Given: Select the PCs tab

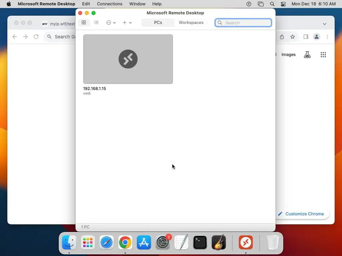Looking at the screenshot, I should tap(158, 22).
